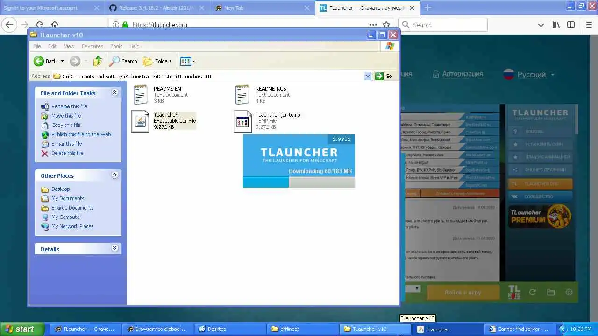The image size is (598, 336).
Task: Open the README-RUS text document icon
Action: [242, 95]
